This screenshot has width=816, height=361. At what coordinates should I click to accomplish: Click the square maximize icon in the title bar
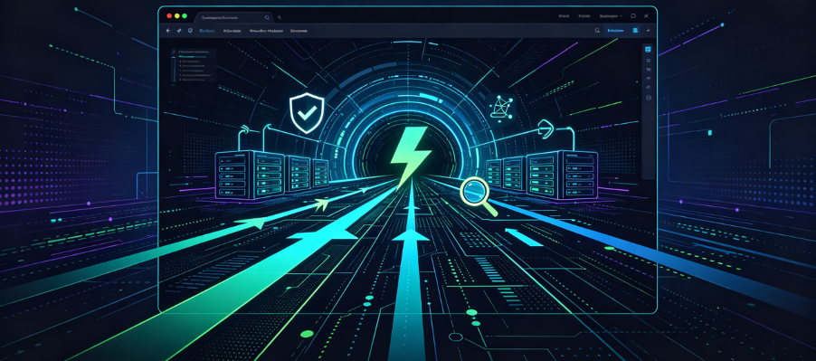click(633, 16)
